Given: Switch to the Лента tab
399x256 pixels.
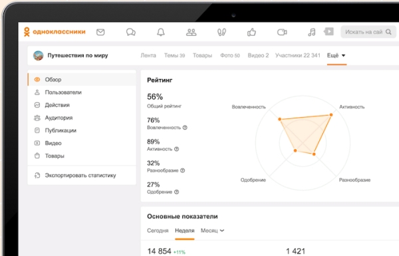Looking at the screenshot, I should (x=148, y=55).
